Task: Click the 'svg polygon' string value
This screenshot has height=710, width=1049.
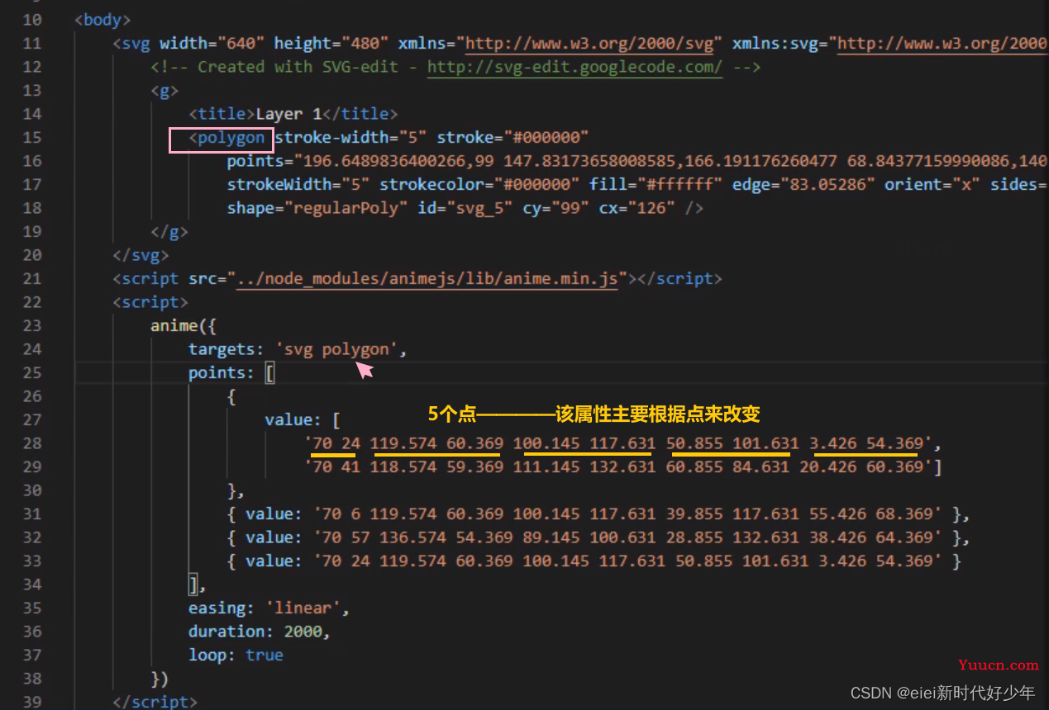Action: point(336,349)
